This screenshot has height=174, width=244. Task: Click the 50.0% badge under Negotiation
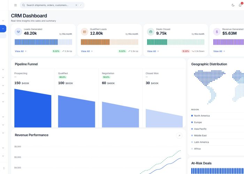106,77
